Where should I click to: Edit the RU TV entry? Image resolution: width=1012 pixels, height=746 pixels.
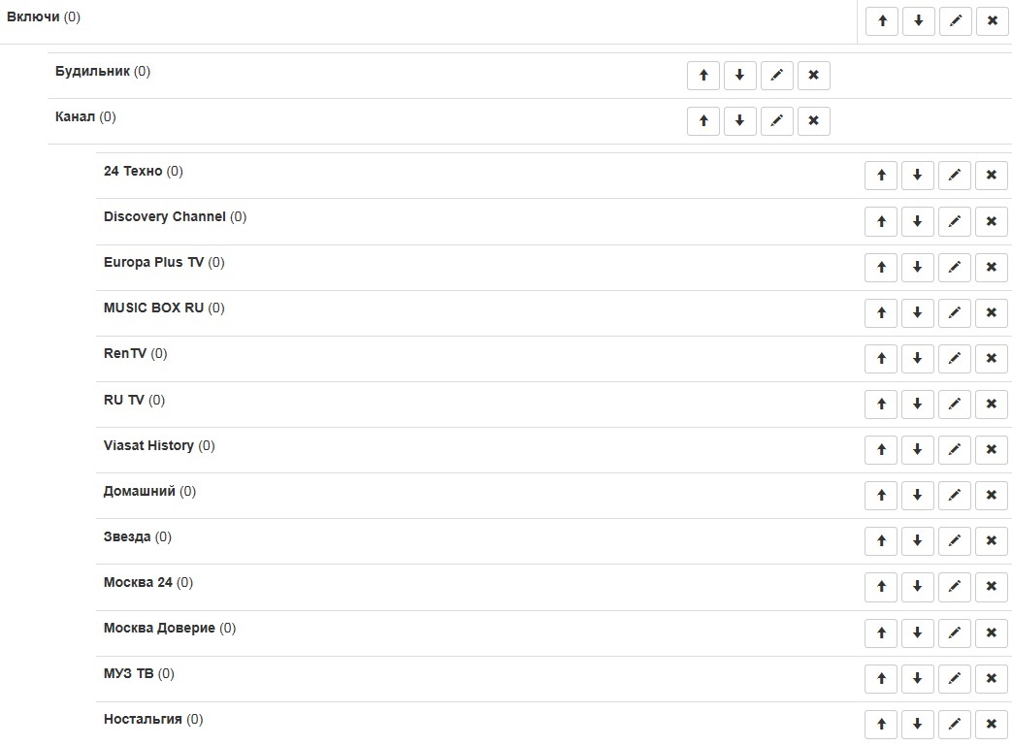click(x=955, y=404)
